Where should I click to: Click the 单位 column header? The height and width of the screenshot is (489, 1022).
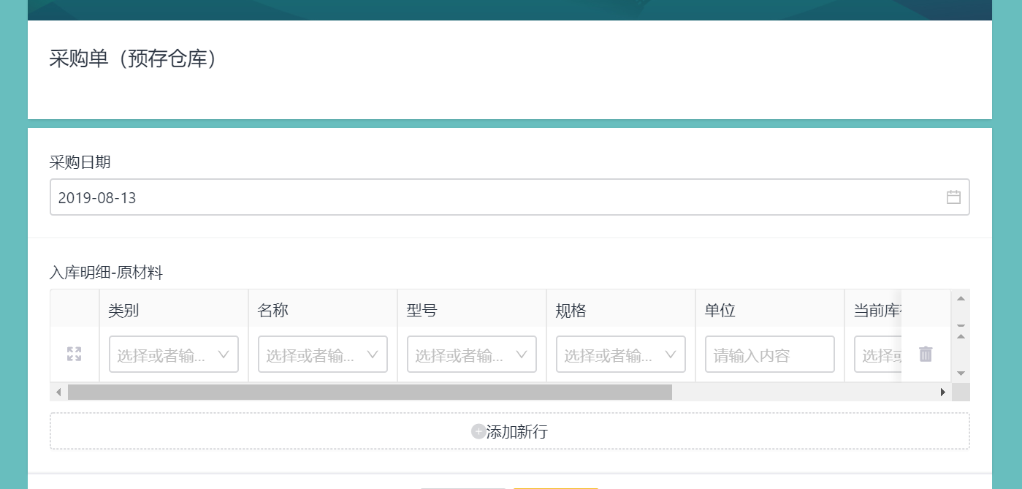(720, 310)
